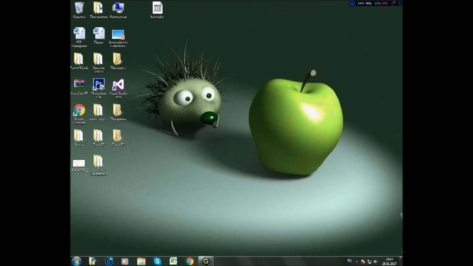Open the Программы folder next to the Recycle Bin
Screen dimensions: 473x266
(99, 10)
